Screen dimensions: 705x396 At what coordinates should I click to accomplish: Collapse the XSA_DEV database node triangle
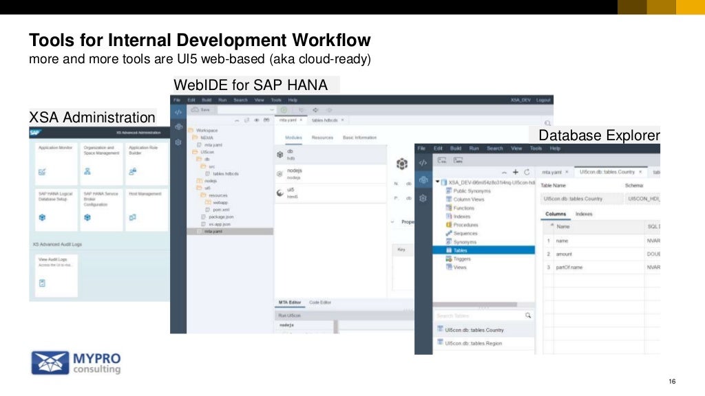(437, 181)
